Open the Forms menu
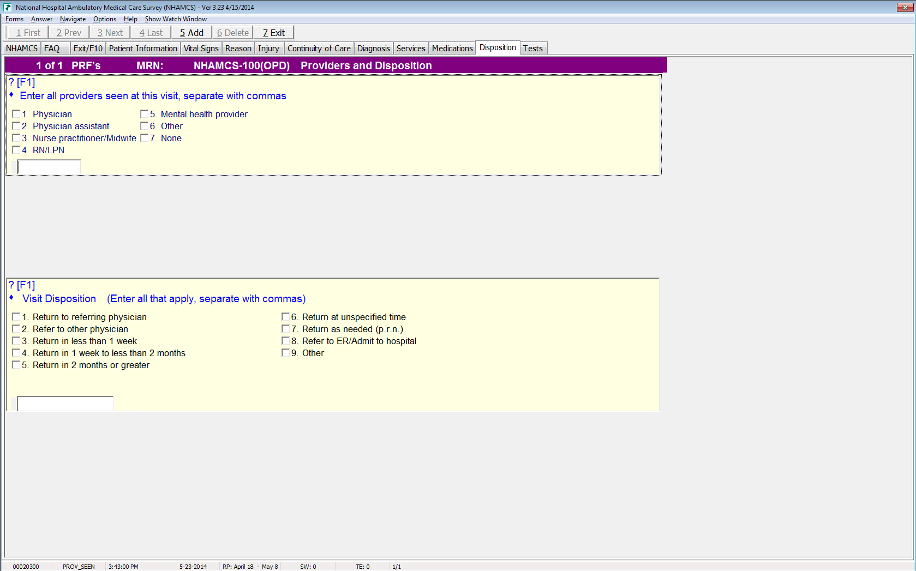The height and width of the screenshot is (571, 916). (x=14, y=19)
